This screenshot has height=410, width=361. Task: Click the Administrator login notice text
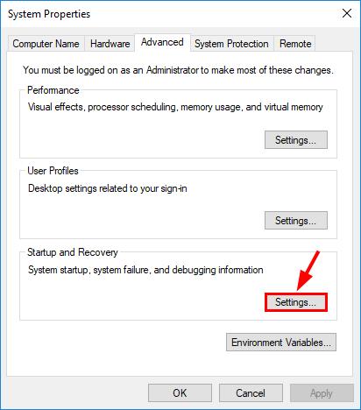click(178, 70)
